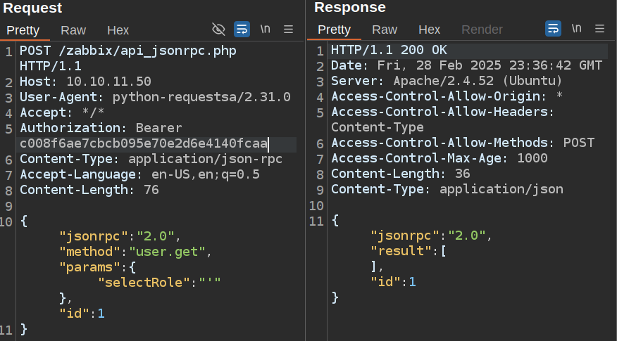The width and height of the screenshot is (617, 341).
Task: Show non-printable characters in Response panel
Action: click(x=576, y=29)
